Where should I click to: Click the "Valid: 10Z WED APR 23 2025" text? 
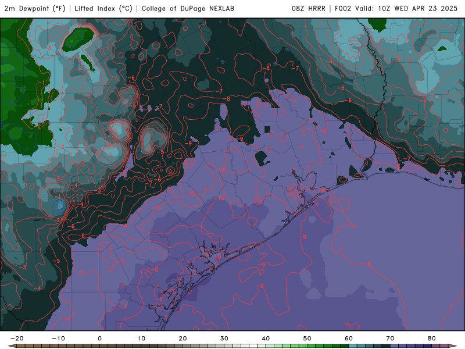click(x=406, y=9)
